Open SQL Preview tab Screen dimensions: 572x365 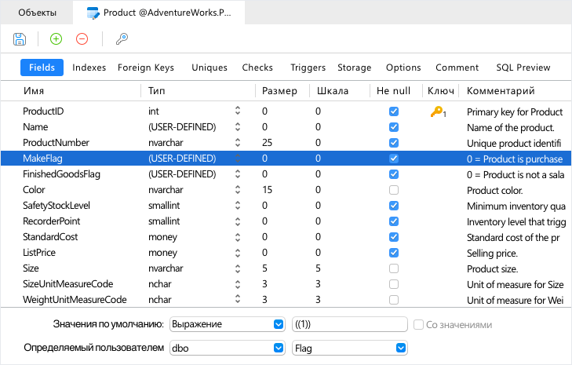point(523,68)
